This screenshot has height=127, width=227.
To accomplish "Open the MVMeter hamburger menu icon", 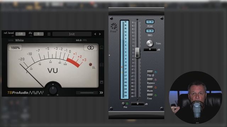I will click(49, 34).
